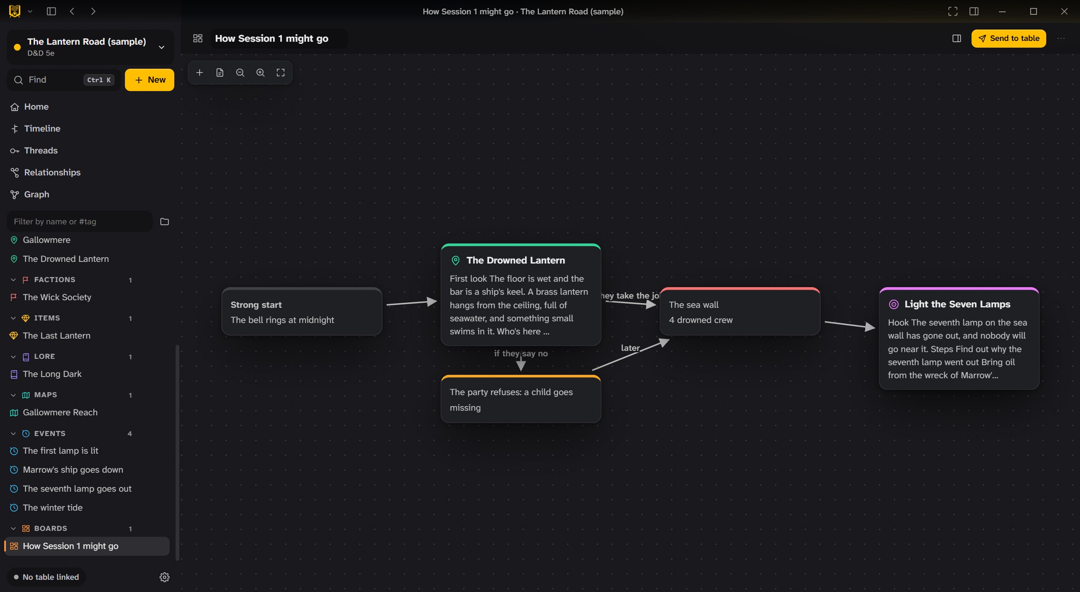The height and width of the screenshot is (592, 1080).
Task: Collapse the LORE section
Action: point(13,356)
